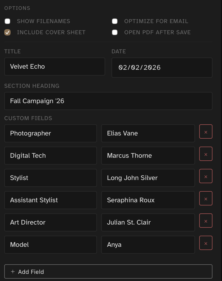Remove the Stylist custom field
Screen dimensions: 222x281
pyautogui.click(x=206, y=176)
